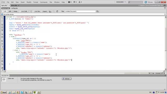Open the Open Documents list icon

coord(2,18)
